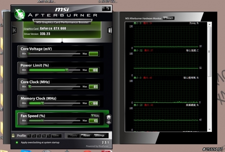Screen dimensions: 225x152
Task: Click the MSI Afterburner Hardware Monitor title
Action: (143, 18)
